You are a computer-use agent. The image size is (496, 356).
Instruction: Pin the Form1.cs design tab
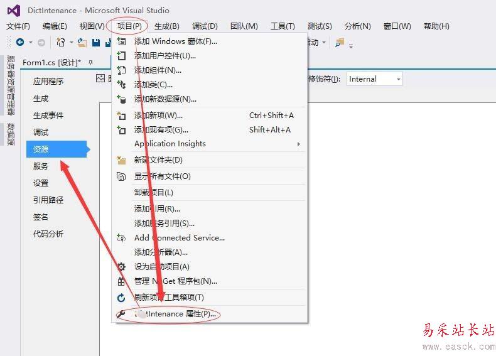coord(91,63)
